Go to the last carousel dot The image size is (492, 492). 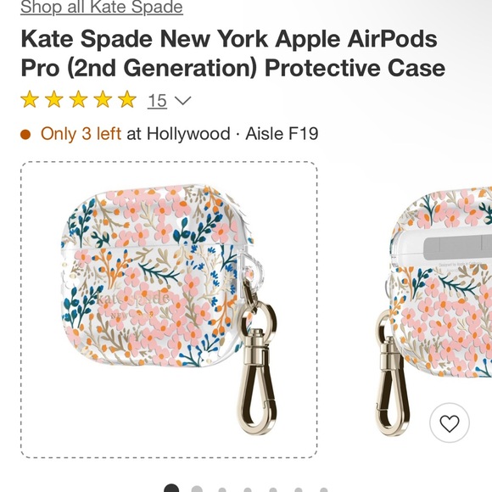[324, 489]
